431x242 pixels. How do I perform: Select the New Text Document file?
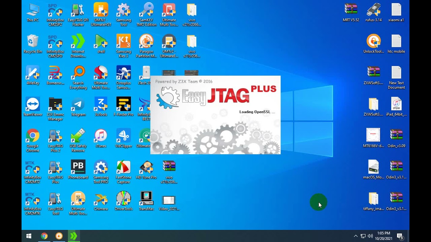click(396, 78)
